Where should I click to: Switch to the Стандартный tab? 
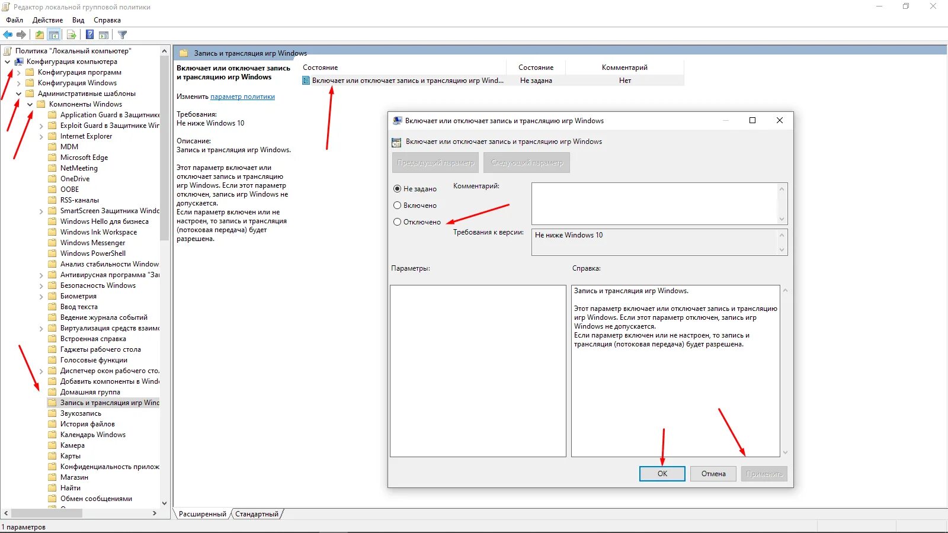(x=257, y=514)
